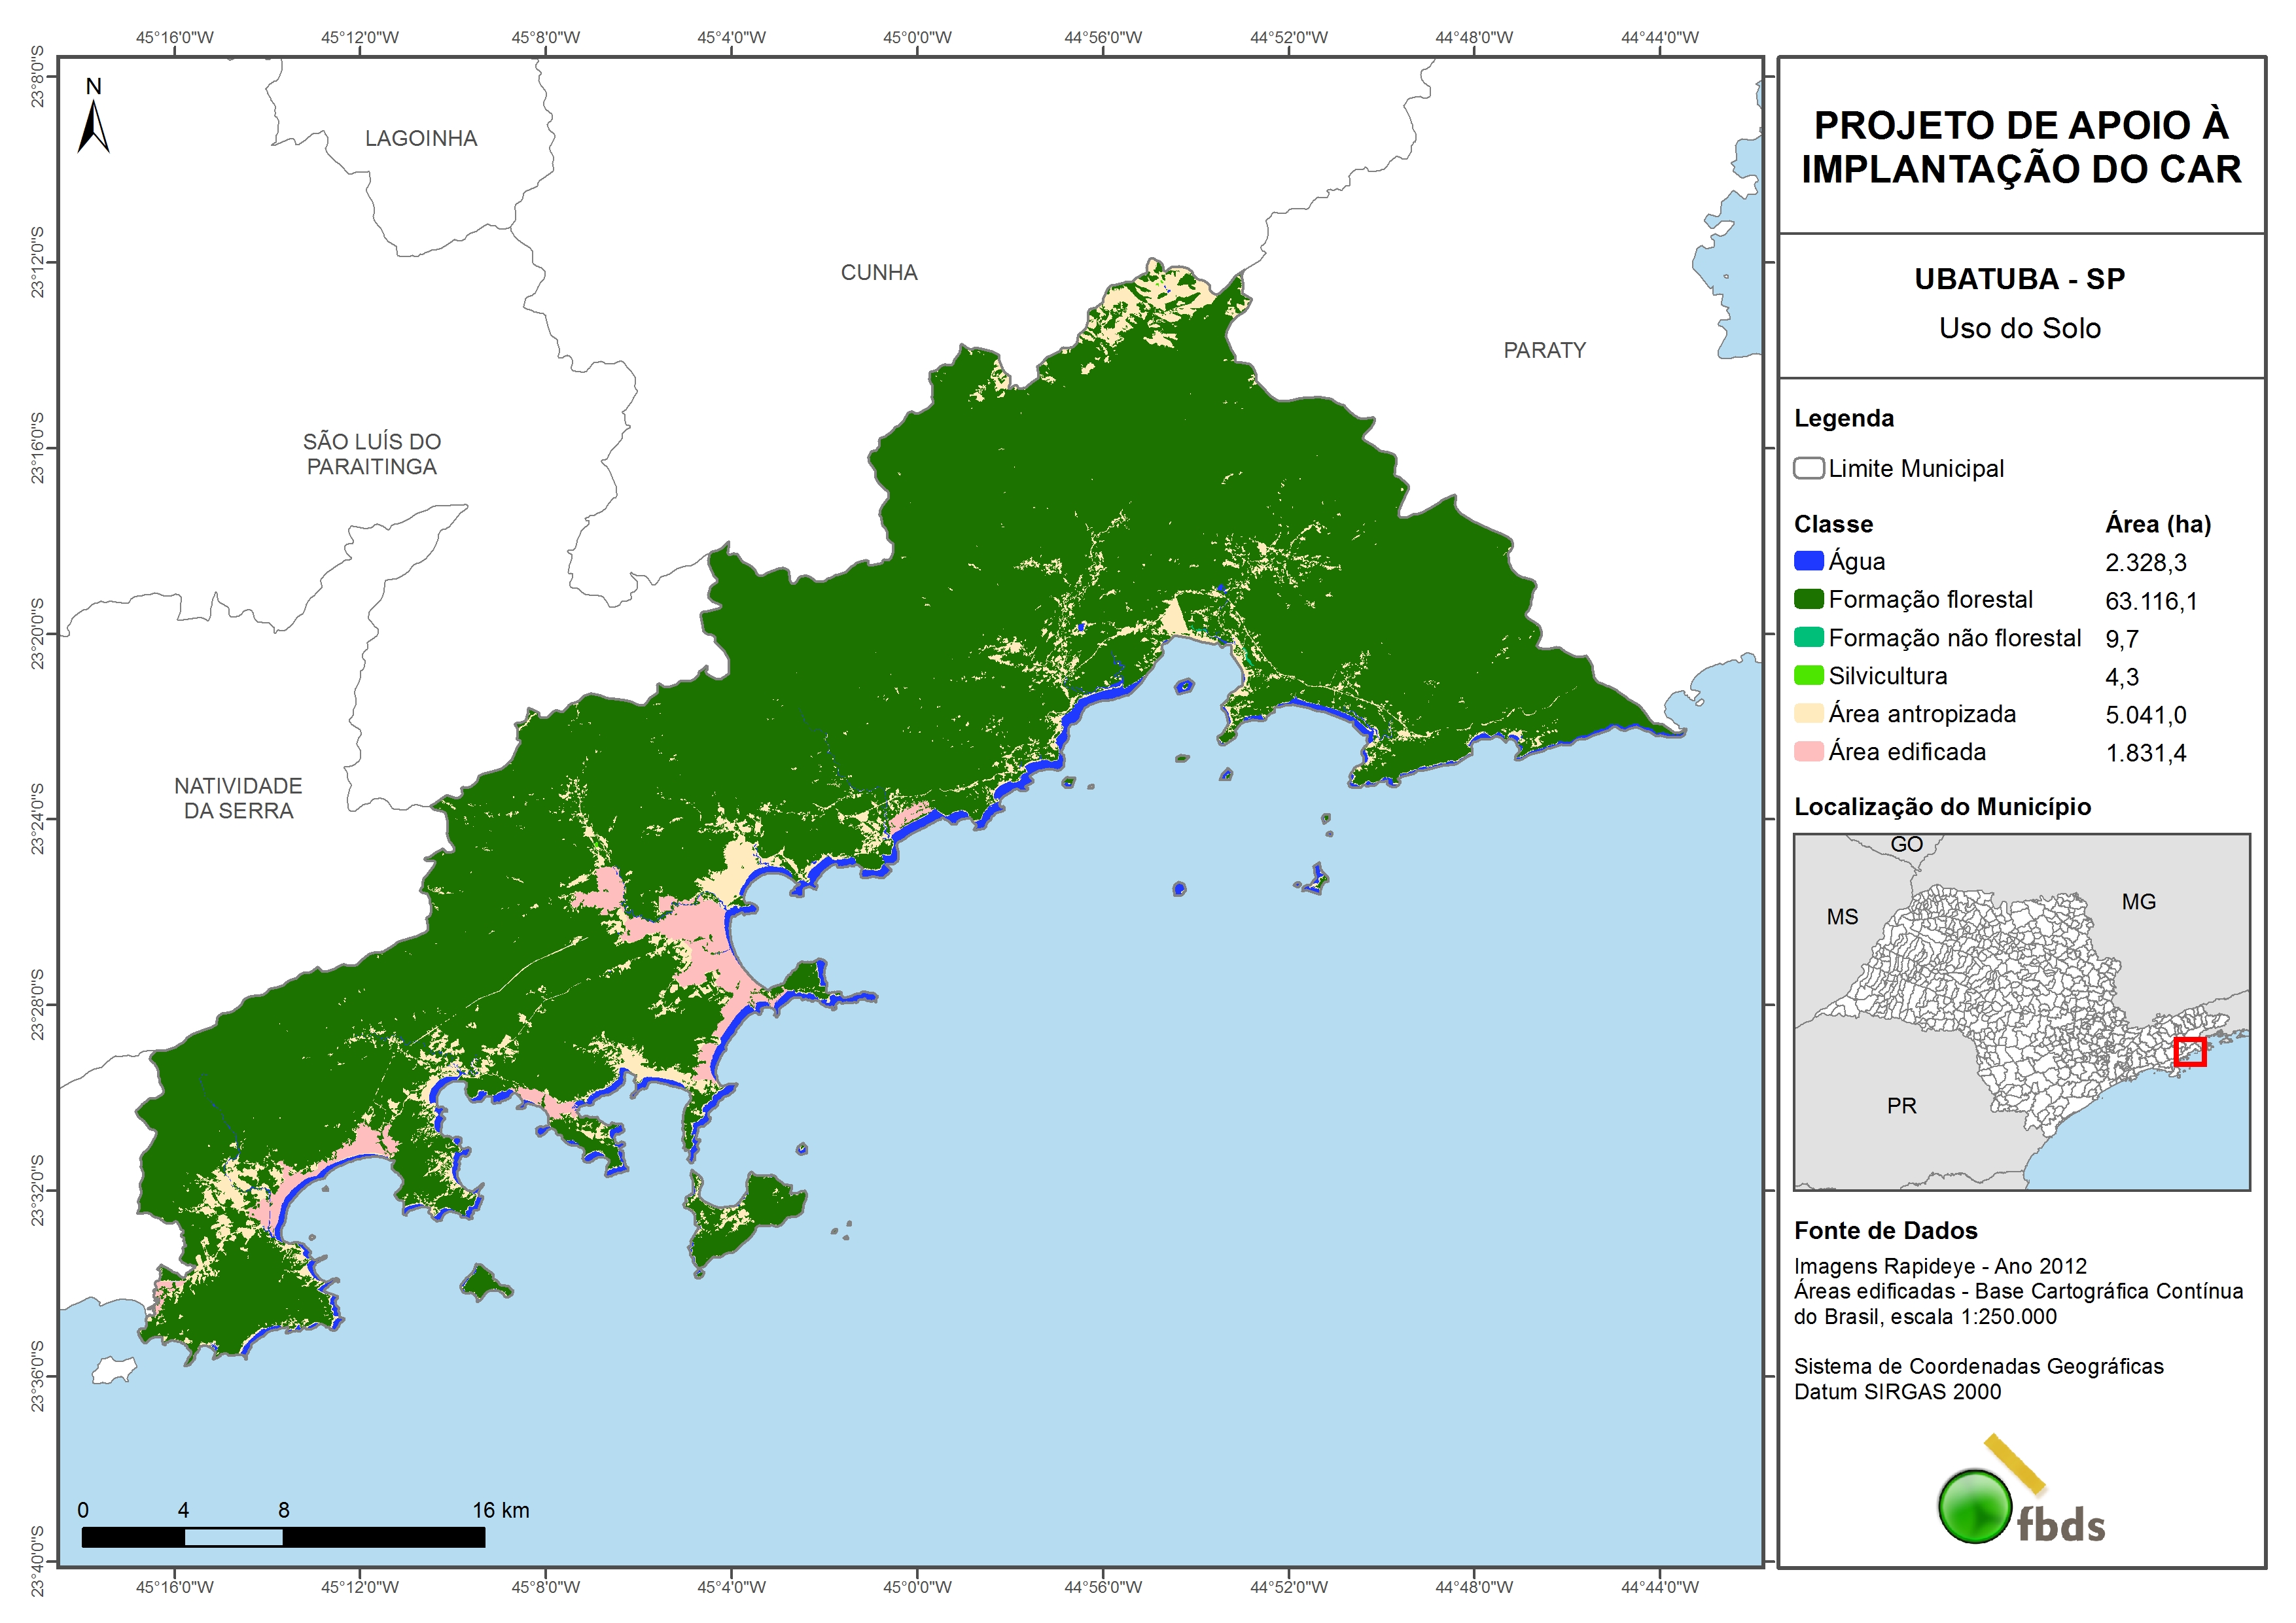The height and width of the screenshot is (1623, 2296).
Task: Click the Silvicultura bright green swatch
Action: click(x=1808, y=675)
